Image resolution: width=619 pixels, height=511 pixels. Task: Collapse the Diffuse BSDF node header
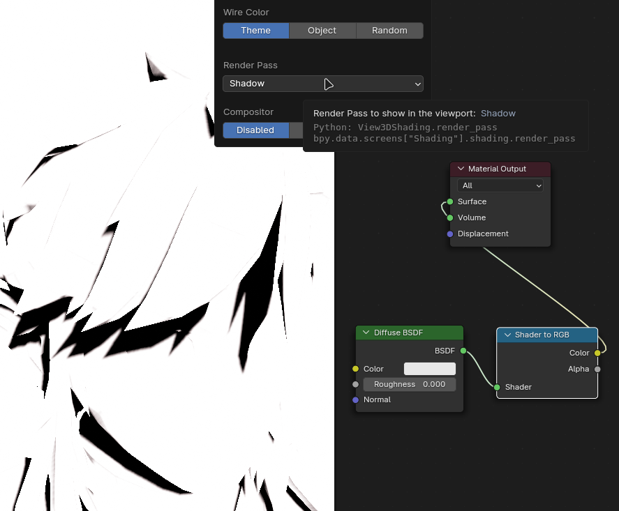pos(364,333)
